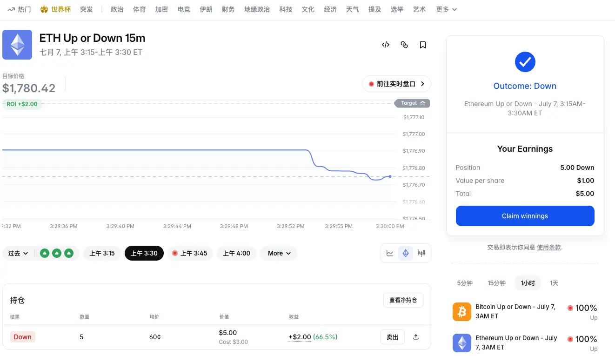Open the 文化 category
The width and height of the screenshot is (615, 356).
click(308, 9)
